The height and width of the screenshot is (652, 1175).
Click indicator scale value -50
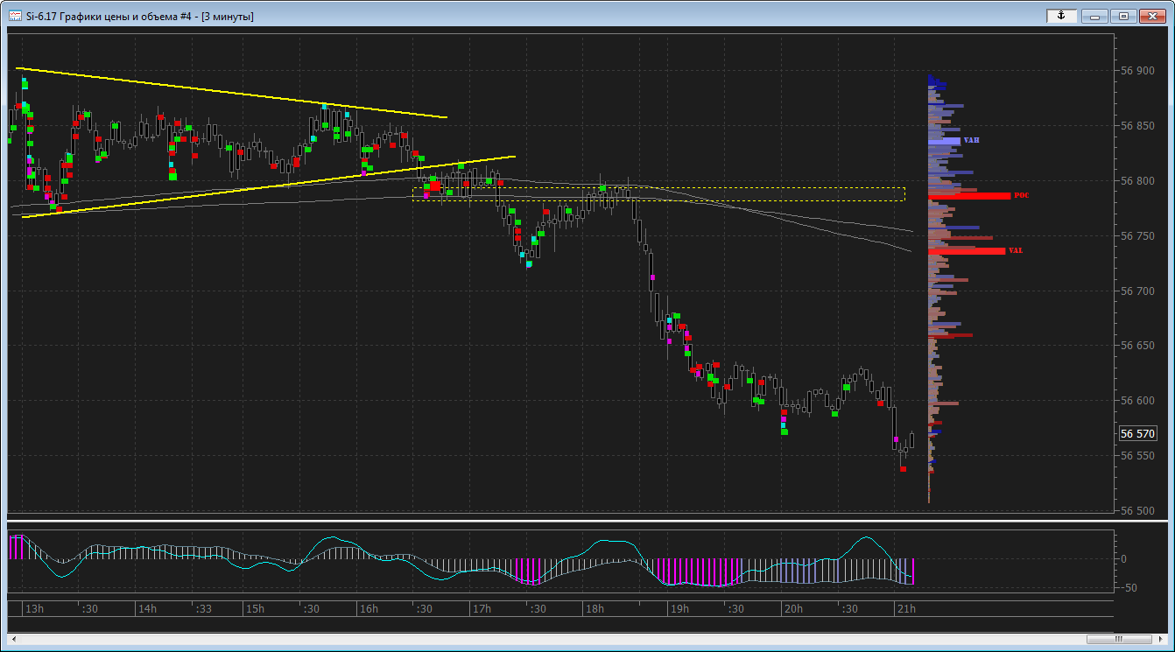pyautogui.click(x=1129, y=587)
